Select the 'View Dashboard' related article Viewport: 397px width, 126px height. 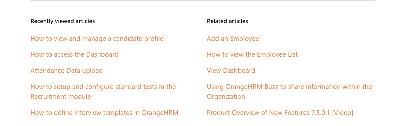(x=231, y=71)
